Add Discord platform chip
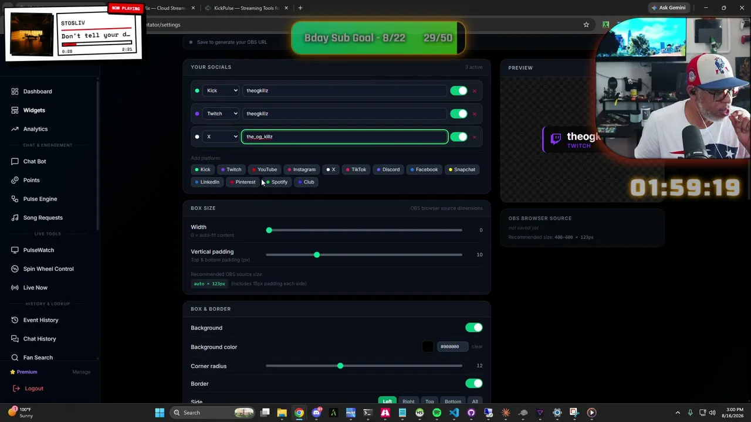The width and height of the screenshot is (751, 422). pos(388,169)
